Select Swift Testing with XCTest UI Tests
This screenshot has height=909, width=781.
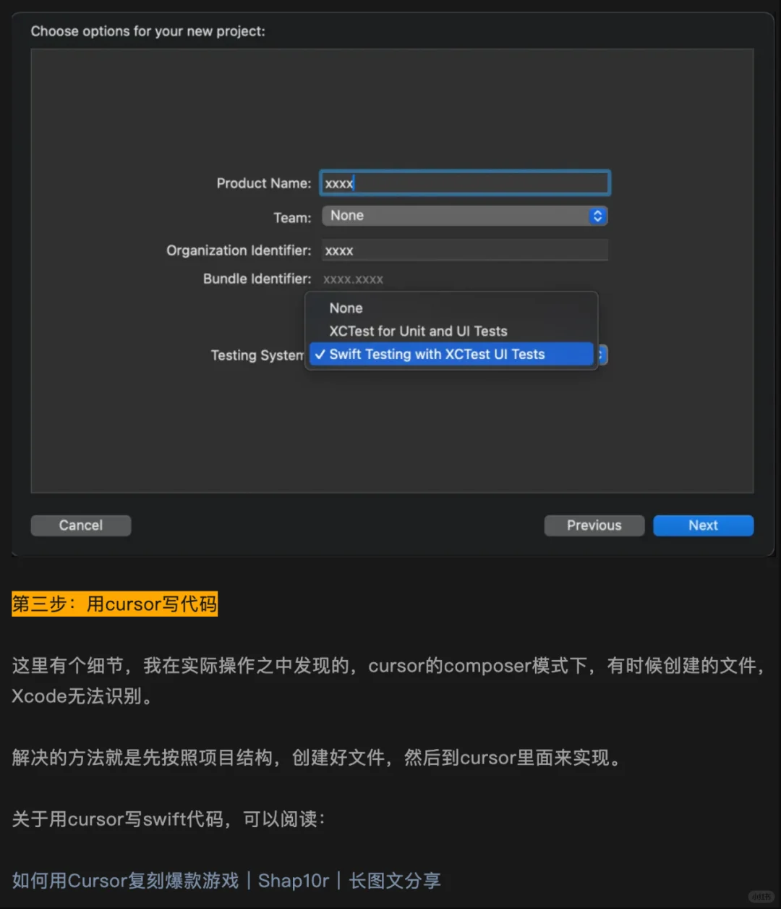tap(437, 354)
